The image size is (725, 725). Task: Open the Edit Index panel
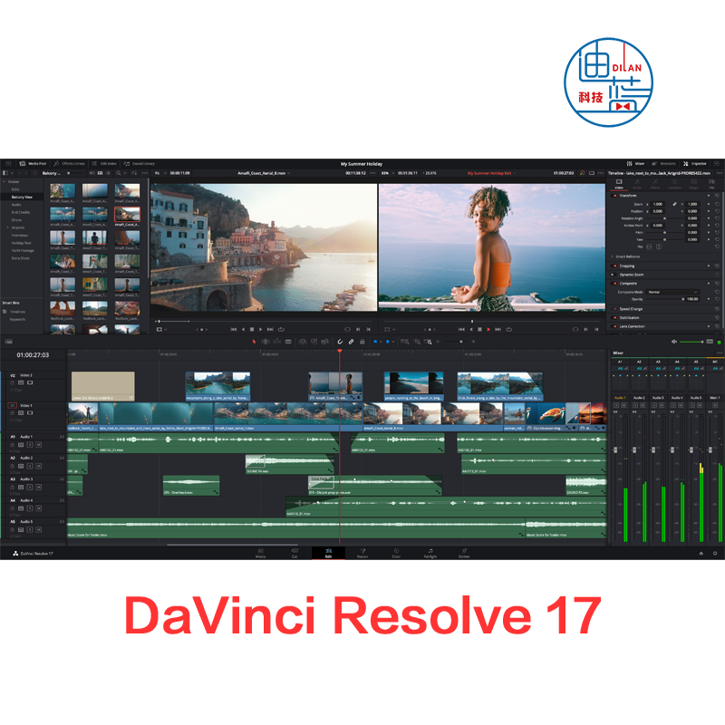104,164
